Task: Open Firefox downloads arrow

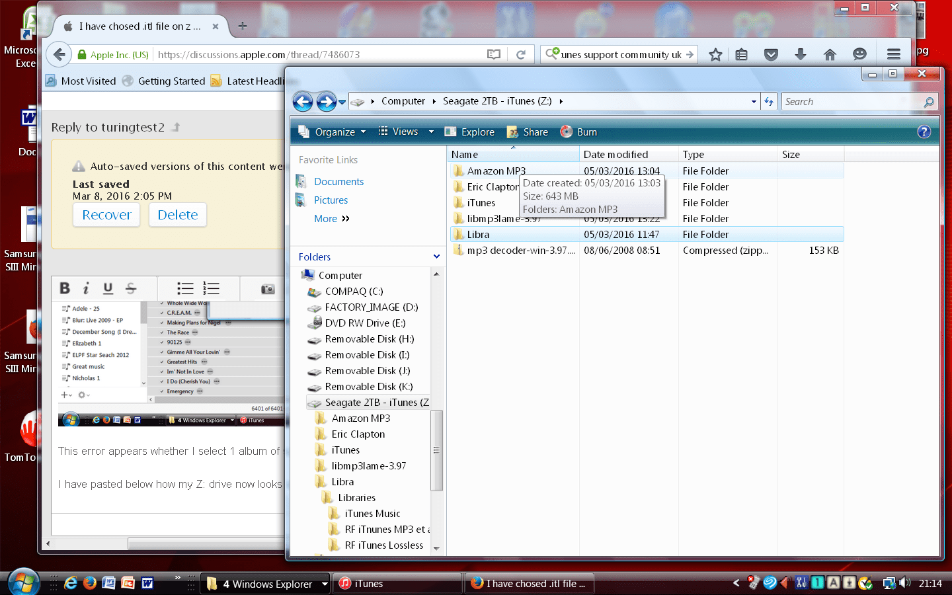Action: coord(800,54)
